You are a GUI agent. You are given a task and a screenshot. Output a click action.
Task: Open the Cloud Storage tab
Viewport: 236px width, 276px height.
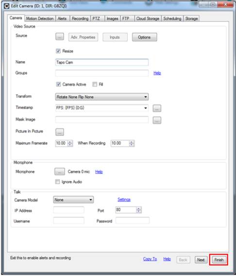coord(148,18)
